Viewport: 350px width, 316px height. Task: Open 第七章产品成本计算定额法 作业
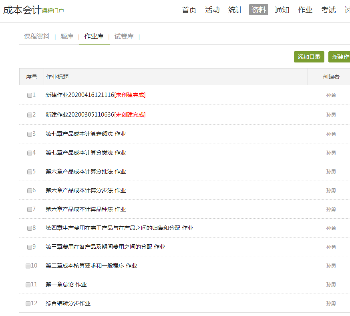coord(86,134)
